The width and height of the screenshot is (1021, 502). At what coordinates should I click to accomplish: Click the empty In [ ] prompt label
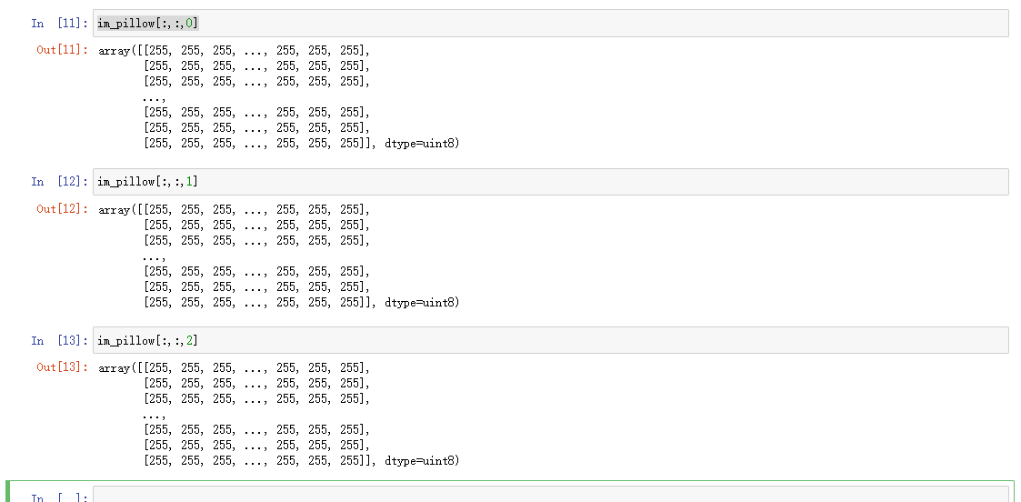(59, 497)
